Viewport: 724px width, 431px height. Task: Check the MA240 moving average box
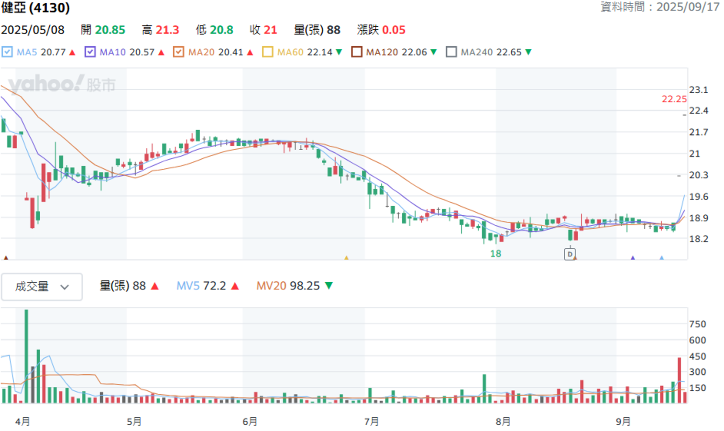[x=451, y=52]
